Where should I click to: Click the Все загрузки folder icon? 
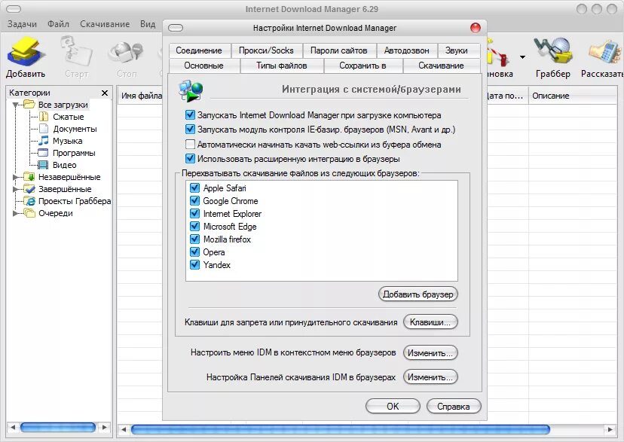point(29,105)
